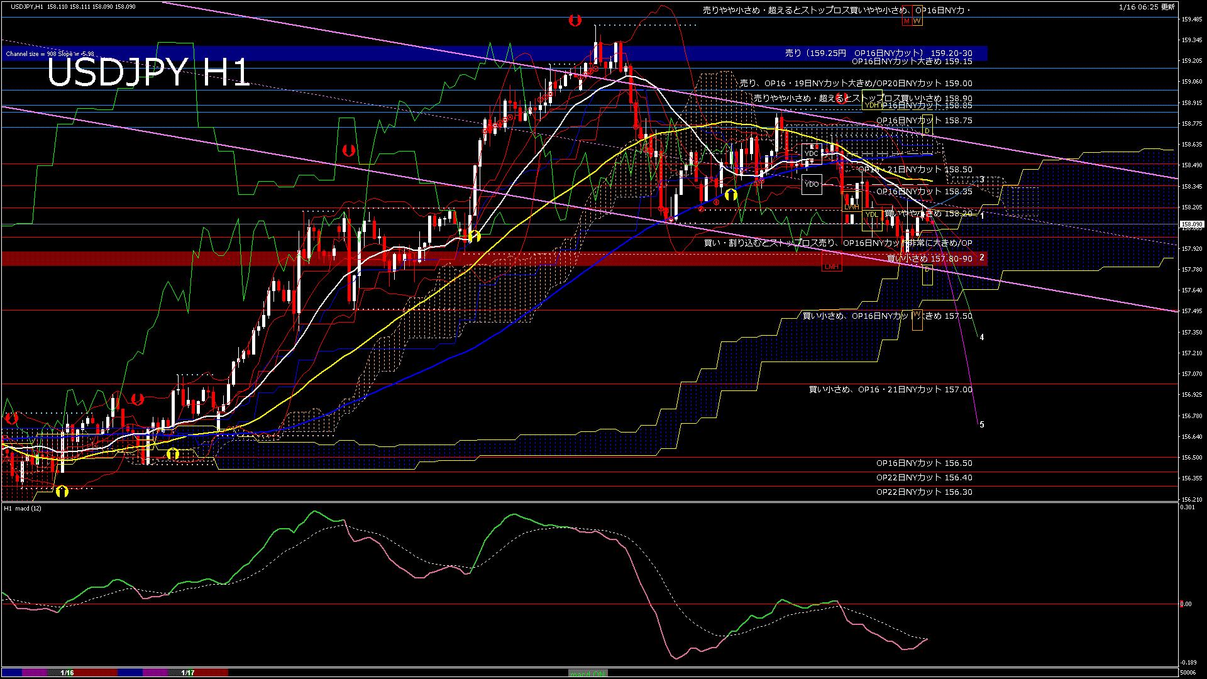Viewport: 1207px width, 679px height.
Task: Click the YDC marker box on chart
Action: (x=812, y=153)
